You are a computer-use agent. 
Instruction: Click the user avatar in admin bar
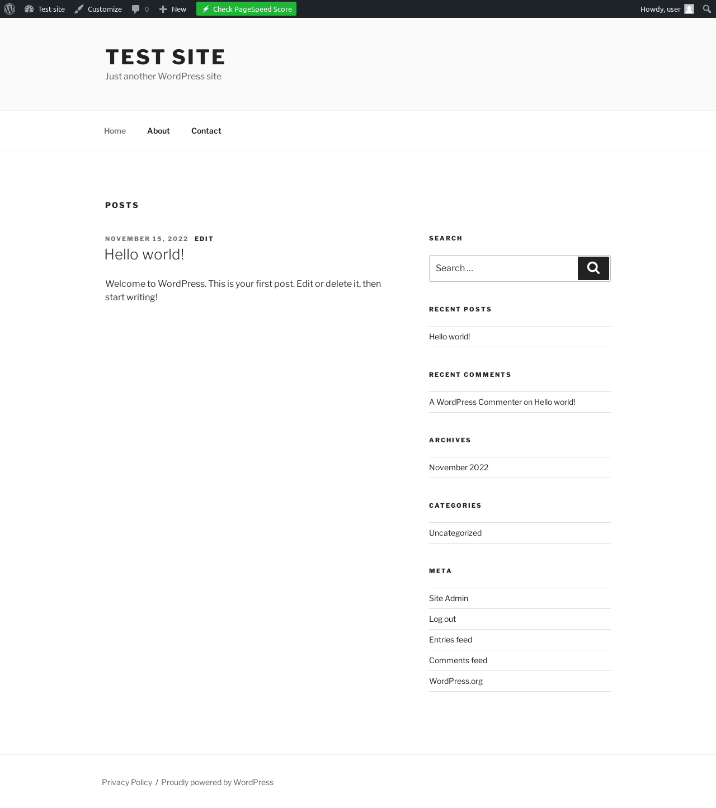[689, 9]
